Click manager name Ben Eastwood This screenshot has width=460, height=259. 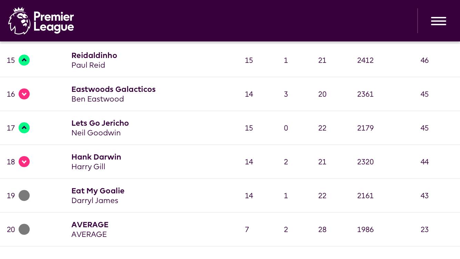click(x=98, y=99)
